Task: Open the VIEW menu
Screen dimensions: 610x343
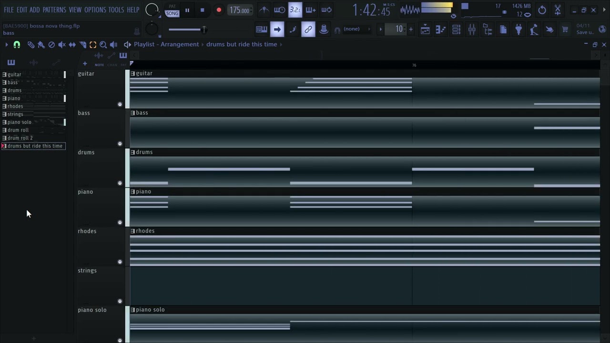Action: click(75, 10)
